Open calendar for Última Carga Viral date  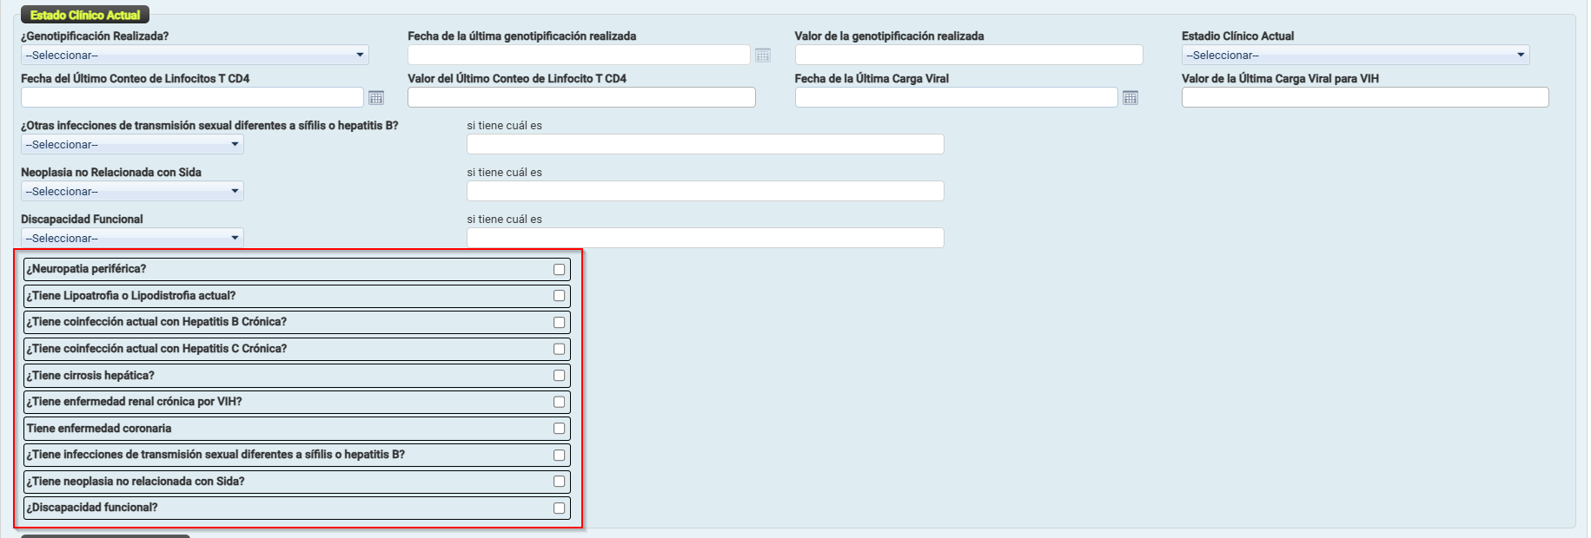tap(1130, 98)
